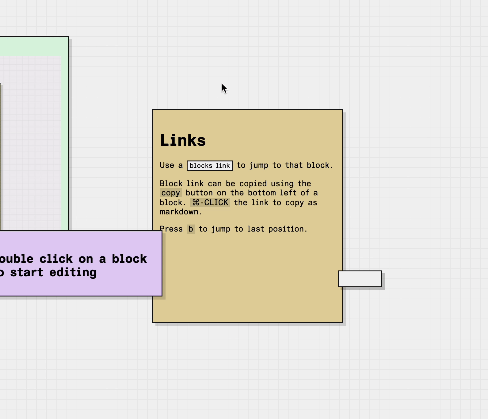Click the "⌘-CLICK" shortcut label

pos(210,203)
